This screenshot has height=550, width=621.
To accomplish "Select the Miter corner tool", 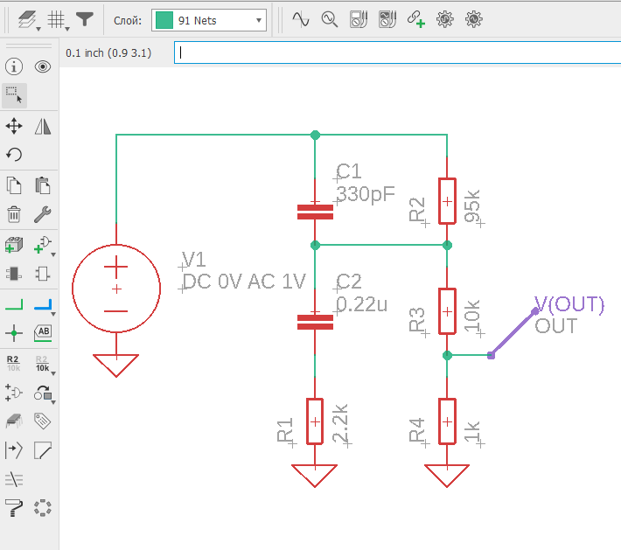I will (42, 449).
